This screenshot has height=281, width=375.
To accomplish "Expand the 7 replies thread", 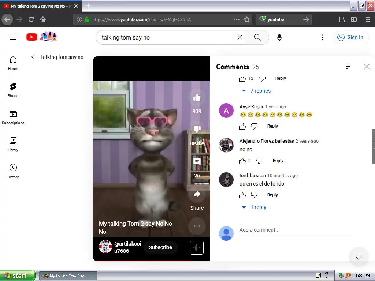I will [256, 91].
